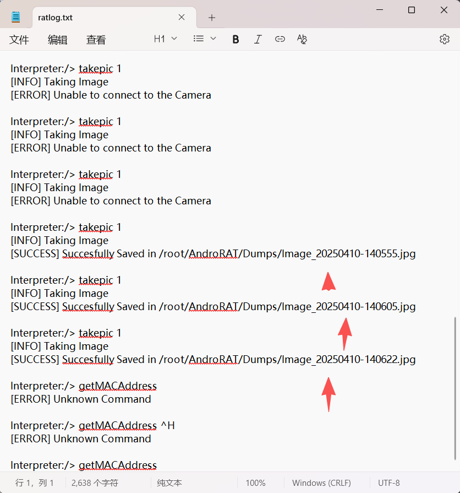Click the misspelled word AndroRAT in first path
The width and height of the screenshot is (460, 493).
click(x=213, y=254)
